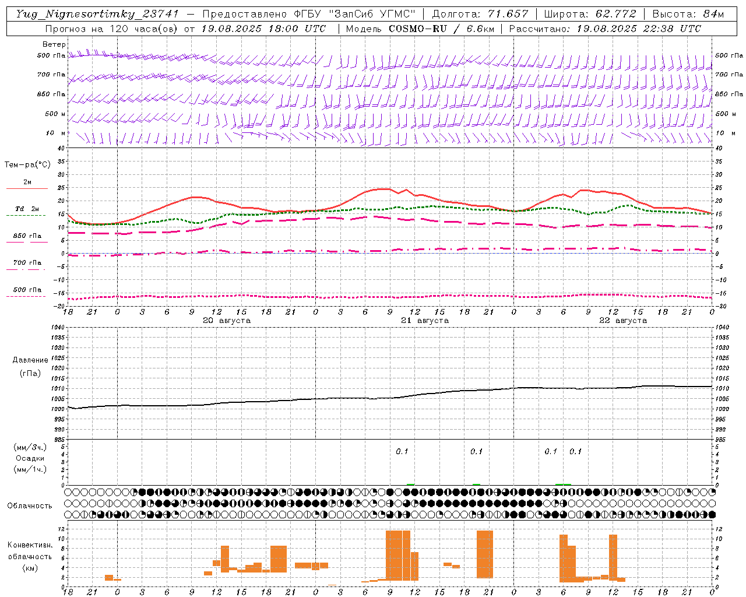Click the 22 августа date label
This screenshot has height=597, width=746.
pos(623,321)
